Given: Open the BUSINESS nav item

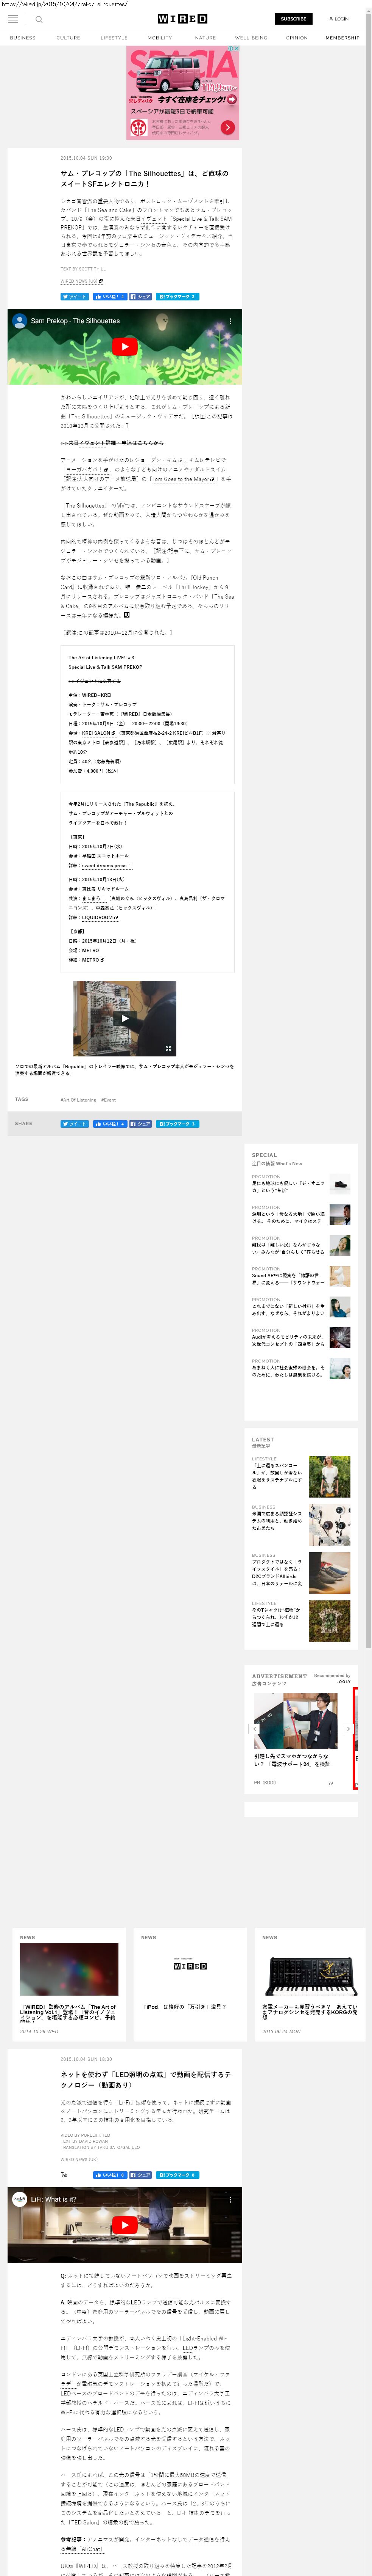Looking at the screenshot, I should click(x=23, y=38).
